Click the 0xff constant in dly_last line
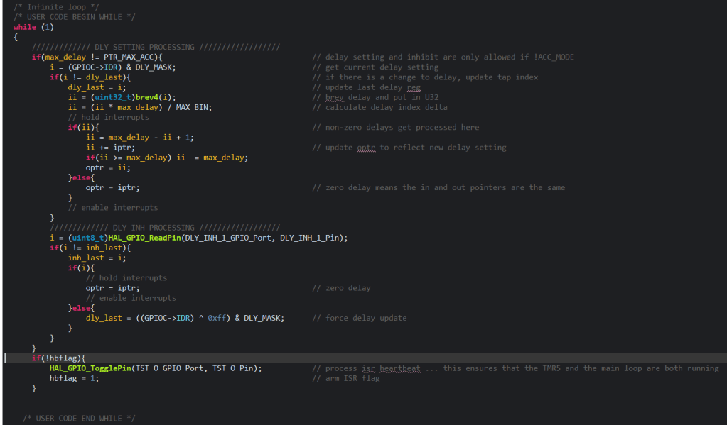 [217, 318]
